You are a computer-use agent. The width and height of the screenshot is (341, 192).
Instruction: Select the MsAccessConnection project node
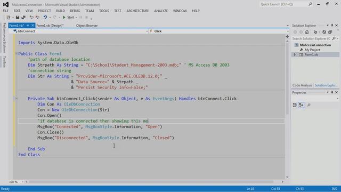tap(315, 45)
